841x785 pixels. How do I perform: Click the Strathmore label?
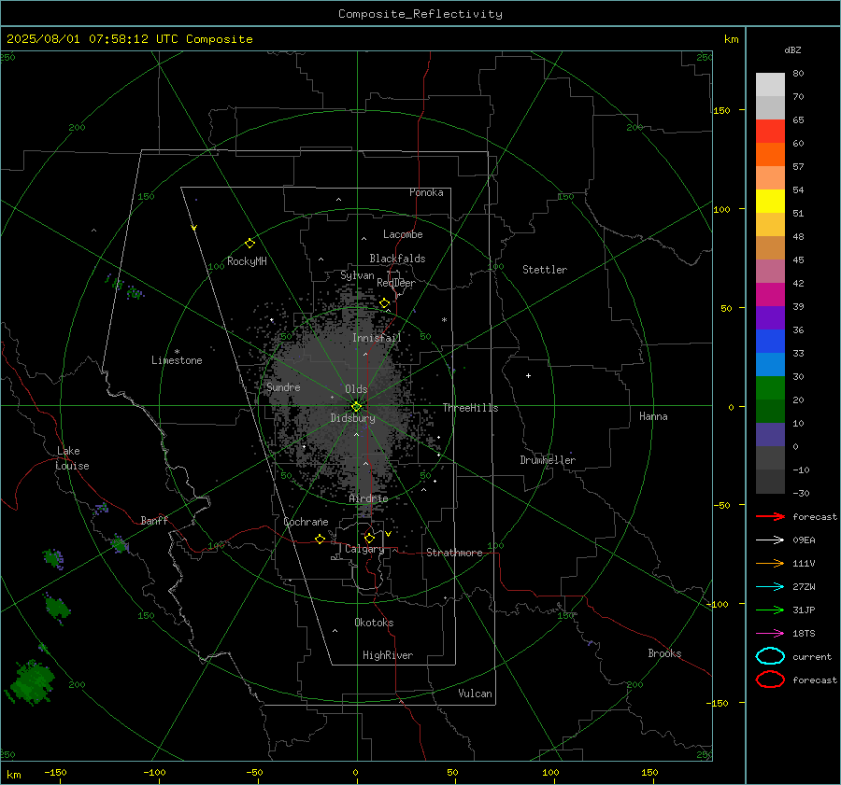tap(454, 553)
